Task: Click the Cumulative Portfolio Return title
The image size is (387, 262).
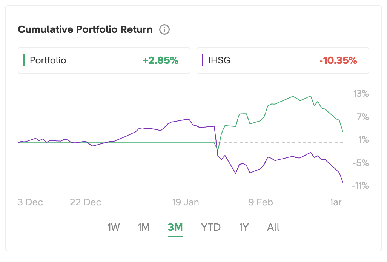Action: click(85, 29)
